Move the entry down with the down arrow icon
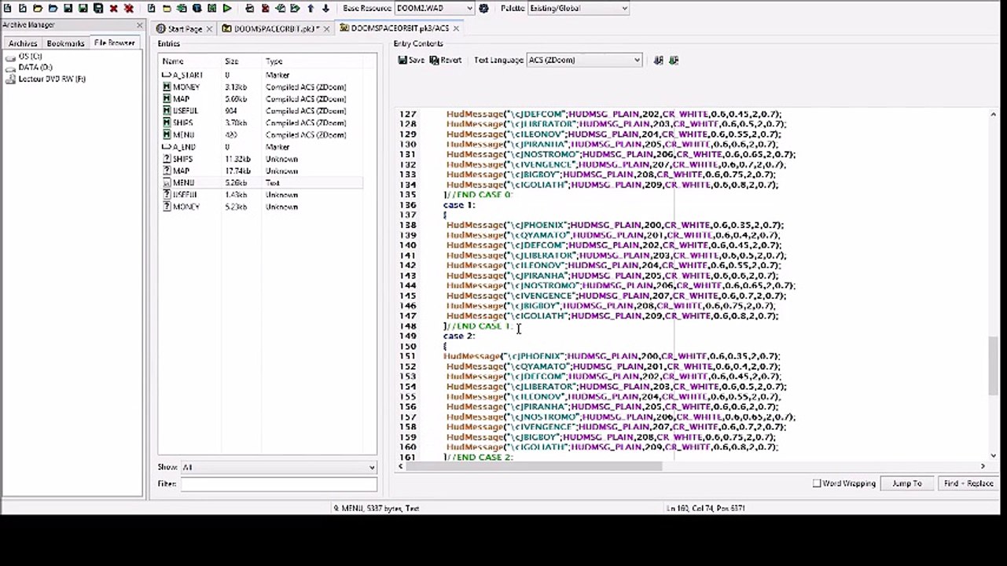Viewport: 1007px width, 566px height. click(325, 8)
